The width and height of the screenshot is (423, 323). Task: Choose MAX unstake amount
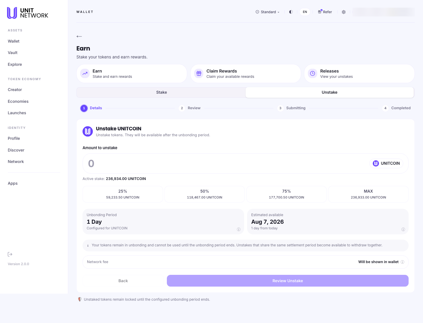pos(368,194)
